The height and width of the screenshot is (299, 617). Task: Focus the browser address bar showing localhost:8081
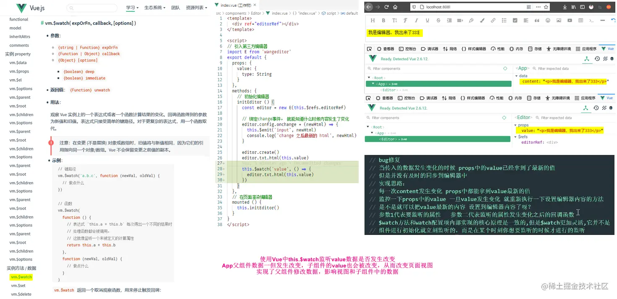click(480, 7)
